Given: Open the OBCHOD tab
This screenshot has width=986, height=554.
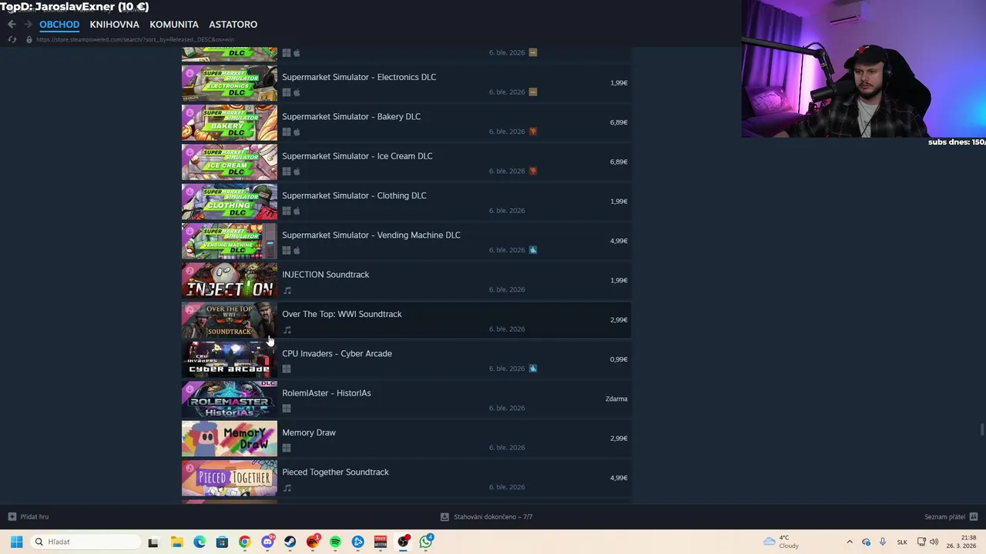Looking at the screenshot, I should pyautogui.click(x=59, y=25).
